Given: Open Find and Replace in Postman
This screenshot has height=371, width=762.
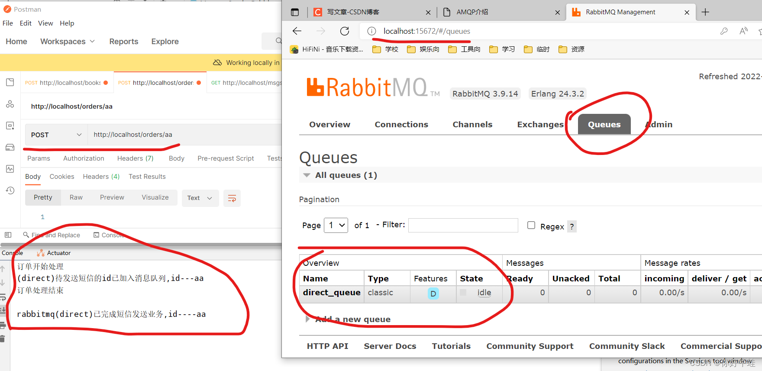Looking at the screenshot, I should (x=52, y=235).
